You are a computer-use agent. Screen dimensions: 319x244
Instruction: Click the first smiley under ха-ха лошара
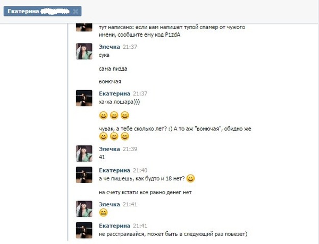pyautogui.click(x=103, y=115)
